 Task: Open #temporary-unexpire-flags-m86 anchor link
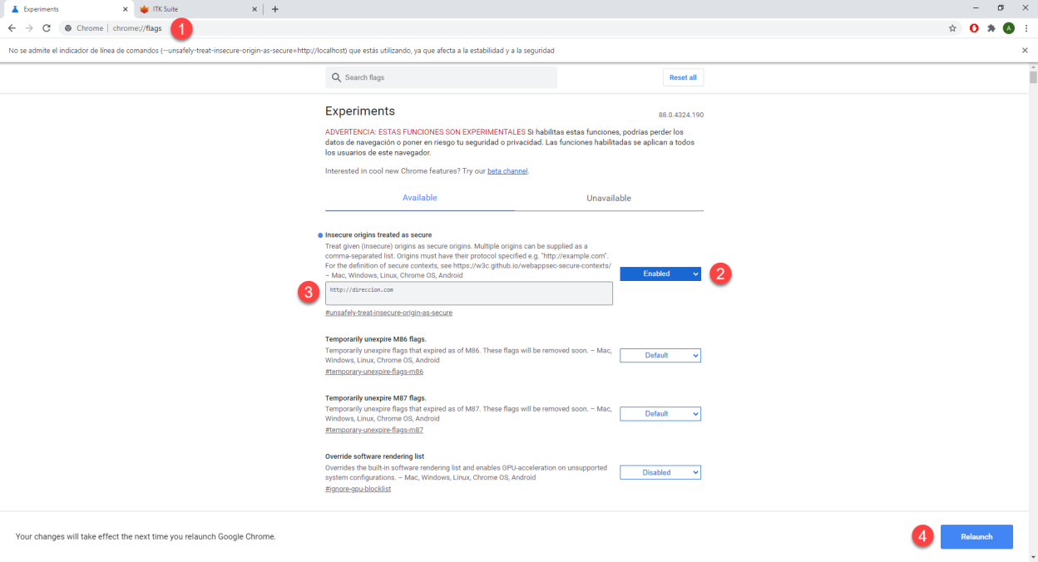tap(374, 372)
